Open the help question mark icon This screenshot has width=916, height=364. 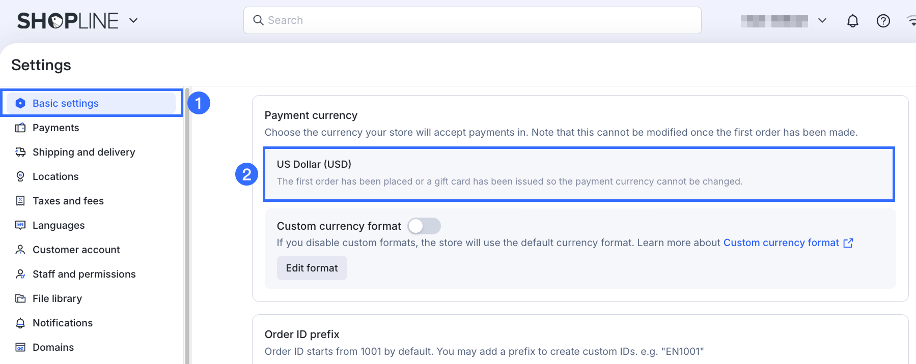pos(883,21)
